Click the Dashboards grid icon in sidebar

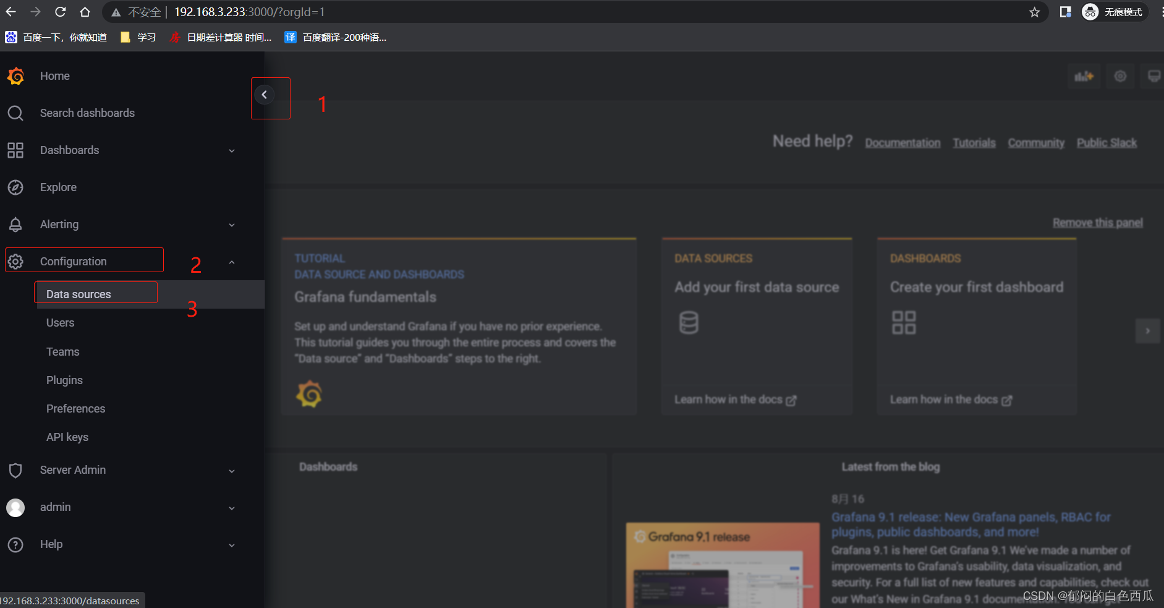click(15, 150)
